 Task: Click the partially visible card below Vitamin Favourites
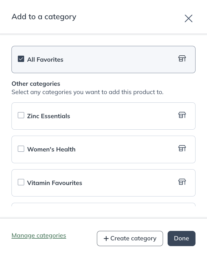coord(103,205)
